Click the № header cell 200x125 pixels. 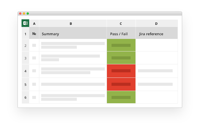34,34
